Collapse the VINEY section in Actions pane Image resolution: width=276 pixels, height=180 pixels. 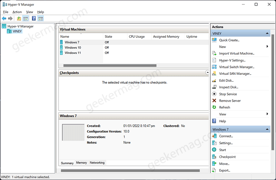tap(267, 33)
